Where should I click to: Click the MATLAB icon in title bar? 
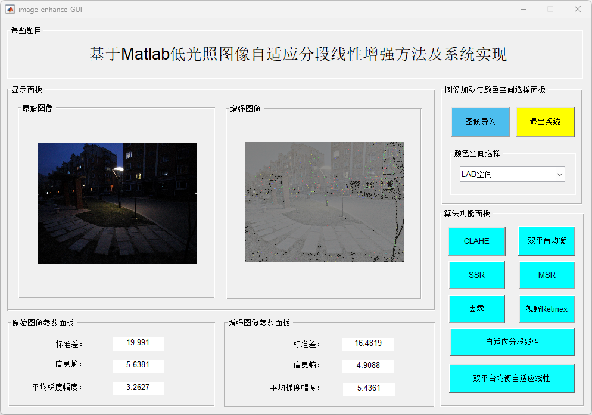pos(10,9)
